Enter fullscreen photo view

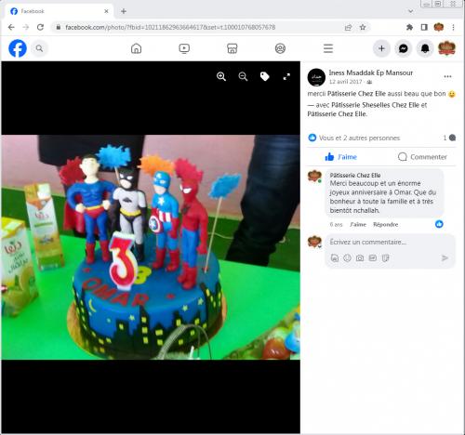286,76
